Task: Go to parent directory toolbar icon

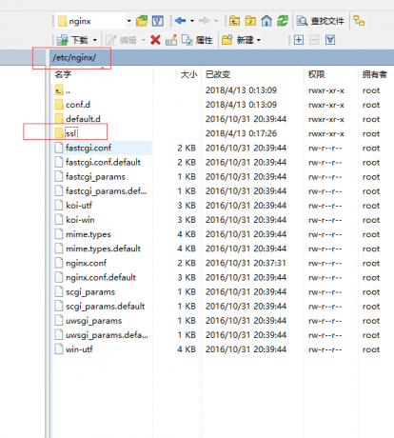Action: coord(234,21)
